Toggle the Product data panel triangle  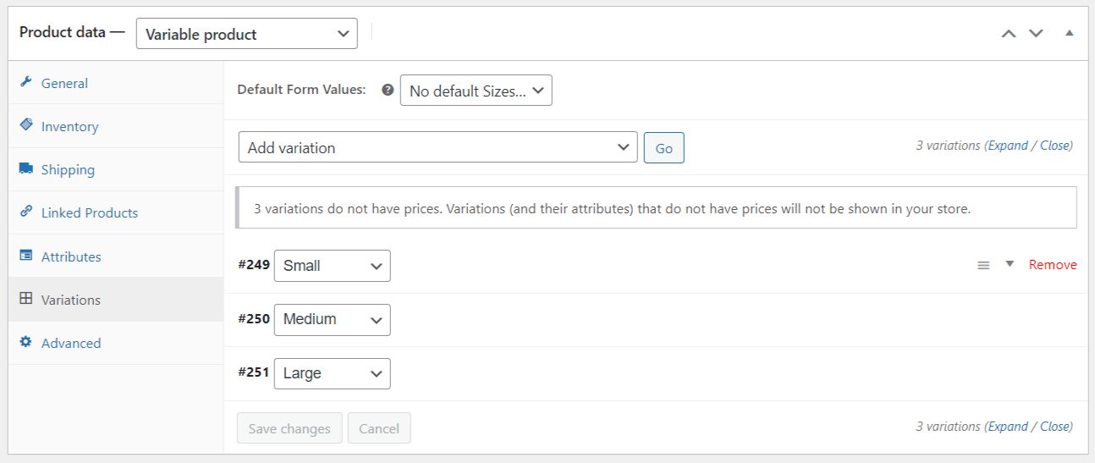pos(1069,34)
